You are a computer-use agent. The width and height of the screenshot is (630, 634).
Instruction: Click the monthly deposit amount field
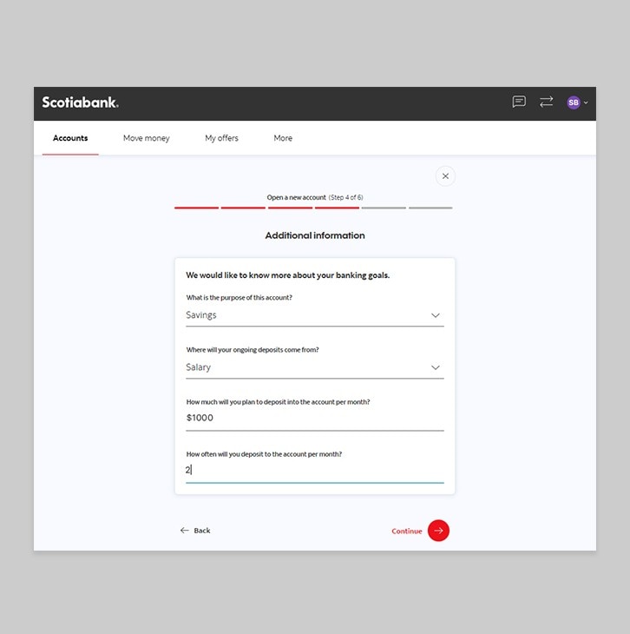[x=315, y=418]
